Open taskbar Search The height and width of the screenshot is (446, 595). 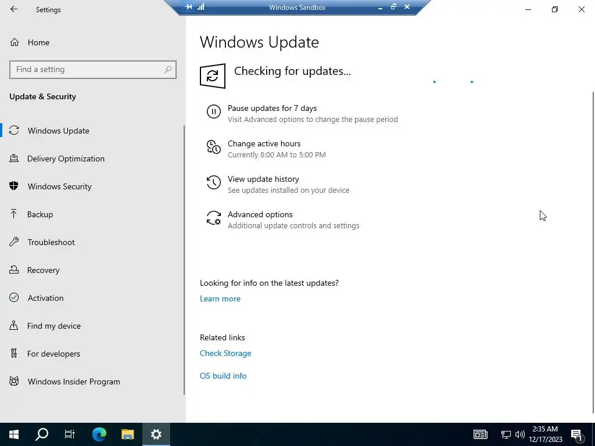pos(42,434)
